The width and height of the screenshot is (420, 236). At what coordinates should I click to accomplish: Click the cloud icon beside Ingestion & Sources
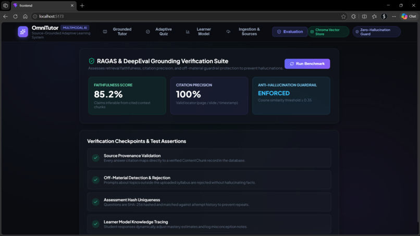click(228, 32)
